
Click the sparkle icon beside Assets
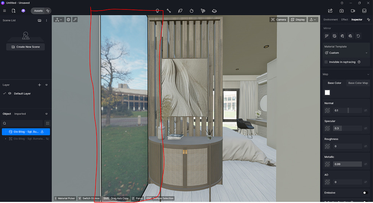point(48,11)
